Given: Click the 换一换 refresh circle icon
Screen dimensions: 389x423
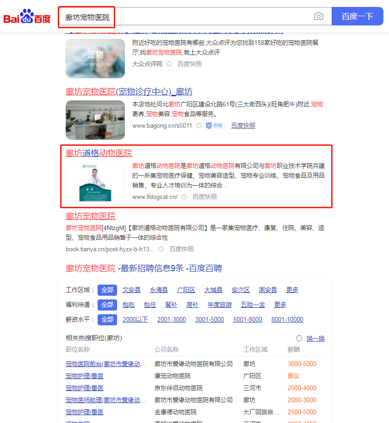Looking at the screenshot, I should 299,338.
